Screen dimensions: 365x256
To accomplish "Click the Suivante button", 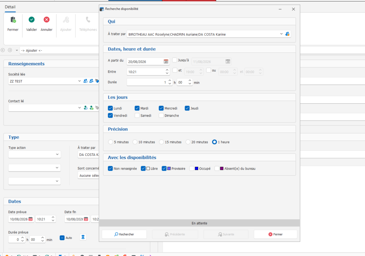I will tap(226, 234).
